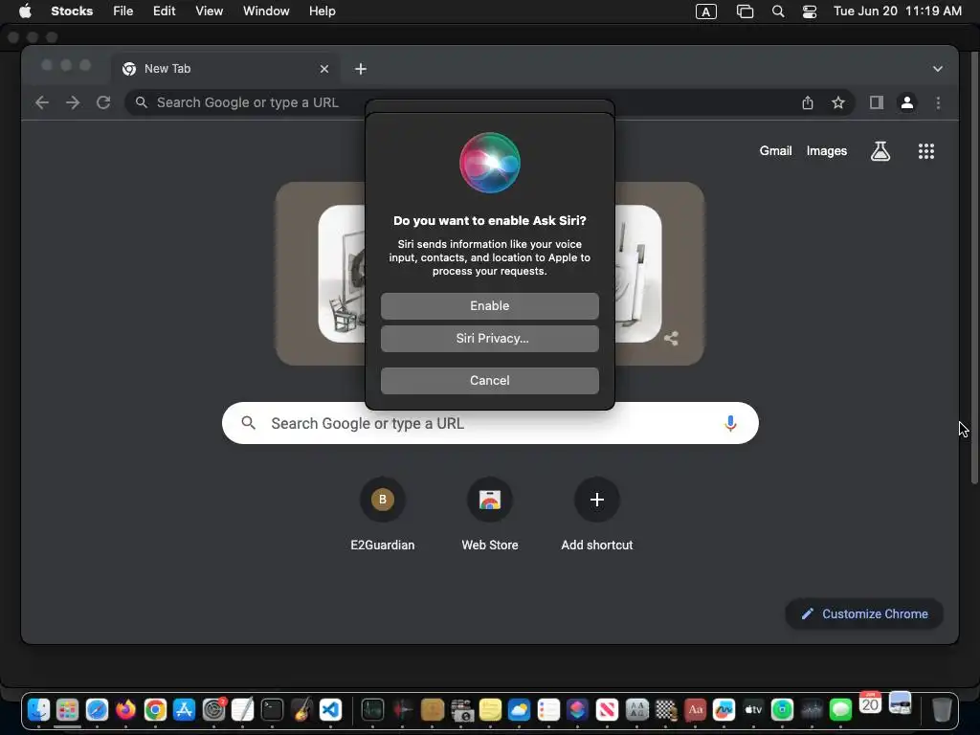The width and height of the screenshot is (980, 735).
Task: Cancel the Ask Siri dialog
Action: 489,381
